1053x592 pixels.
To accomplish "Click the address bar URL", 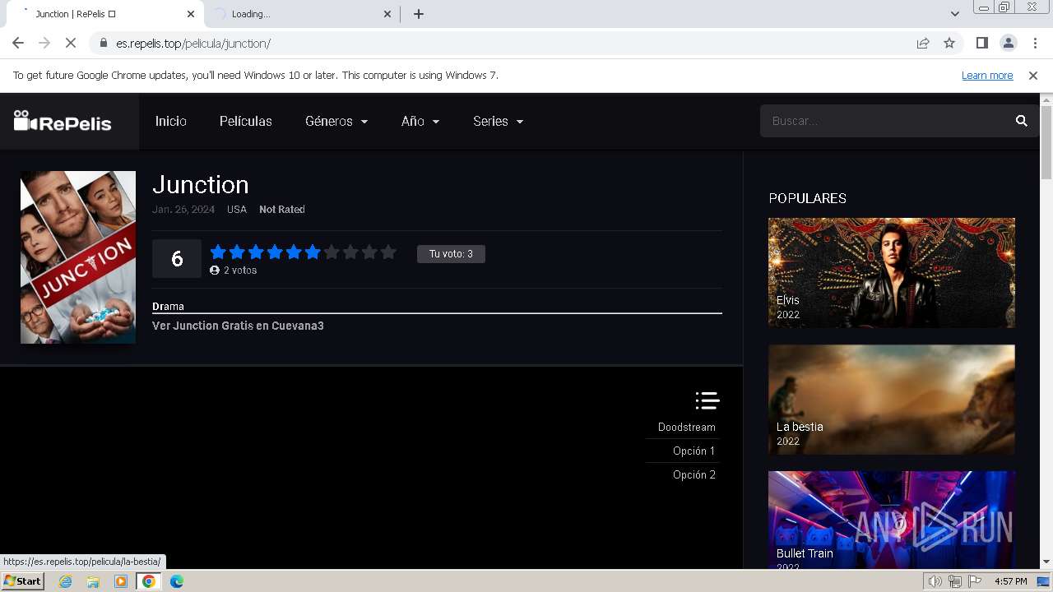I will pos(193,43).
